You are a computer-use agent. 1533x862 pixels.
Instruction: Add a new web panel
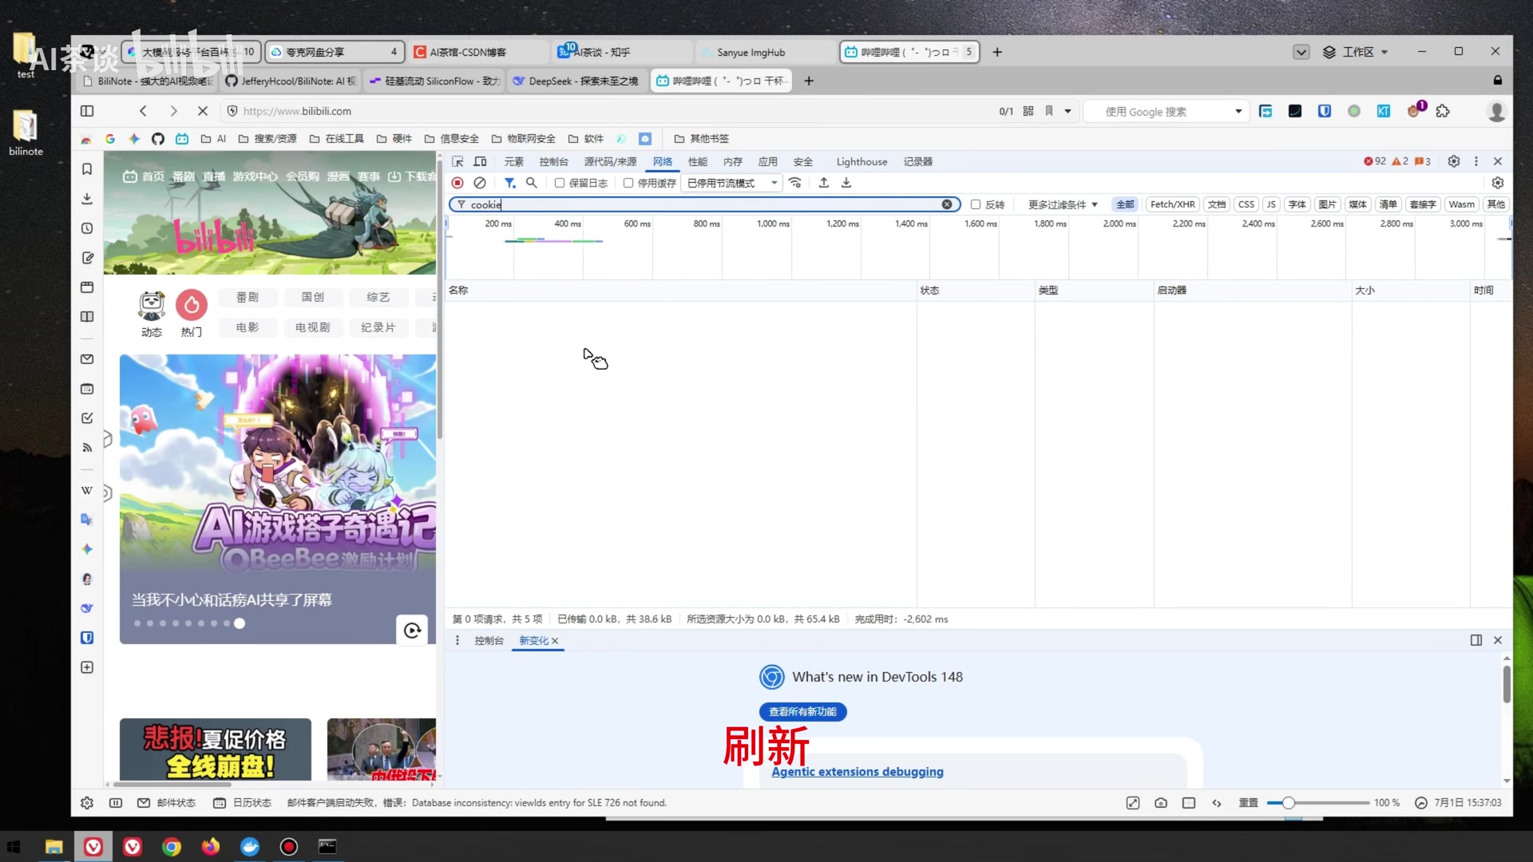point(87,667)
